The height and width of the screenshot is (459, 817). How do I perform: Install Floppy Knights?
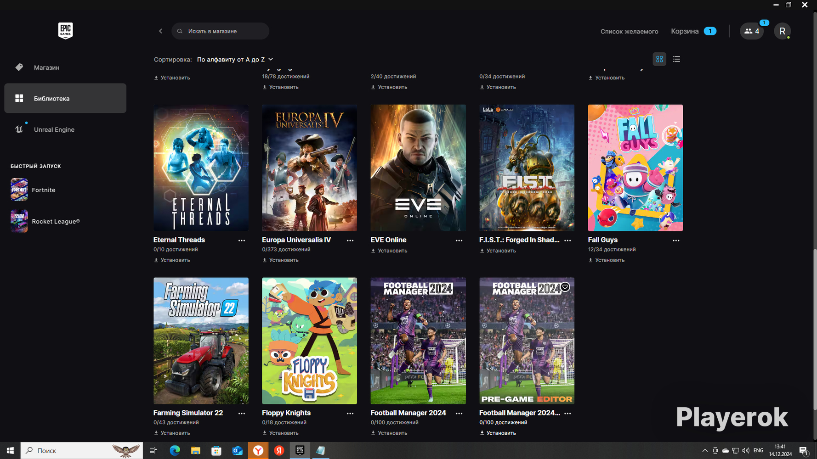point(280,433)
